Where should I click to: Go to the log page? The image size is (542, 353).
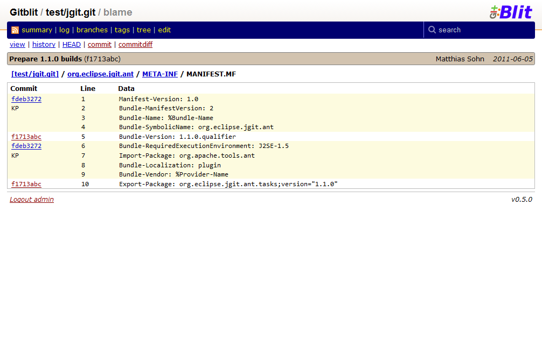64,30
